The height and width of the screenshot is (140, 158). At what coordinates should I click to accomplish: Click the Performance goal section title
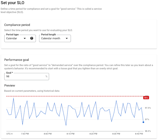pyautogui.click(x=16, y=60)
